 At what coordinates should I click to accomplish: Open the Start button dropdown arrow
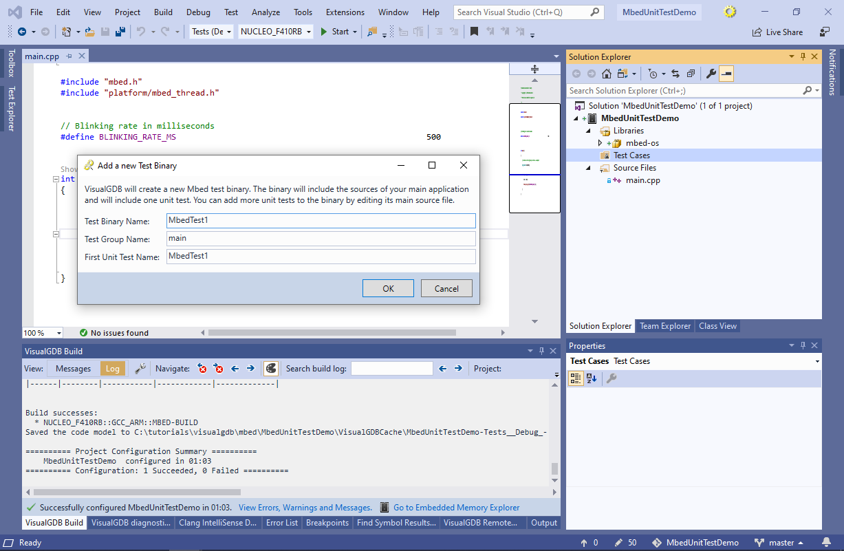click(x=355, y=32)
